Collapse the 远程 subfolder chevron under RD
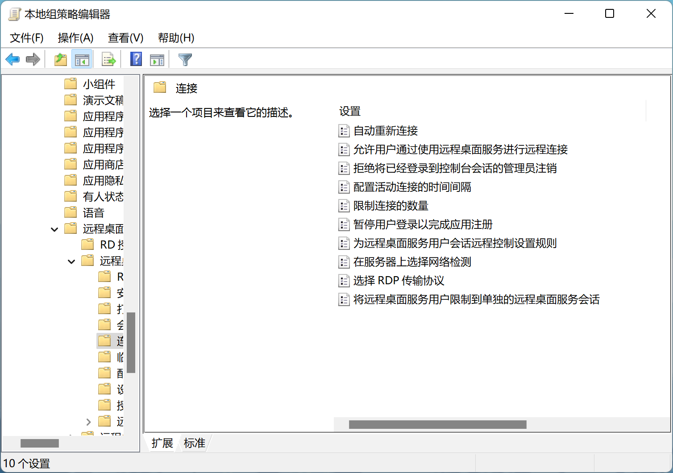The width and height of the screenshot is (673, 473). coord(71,261)
